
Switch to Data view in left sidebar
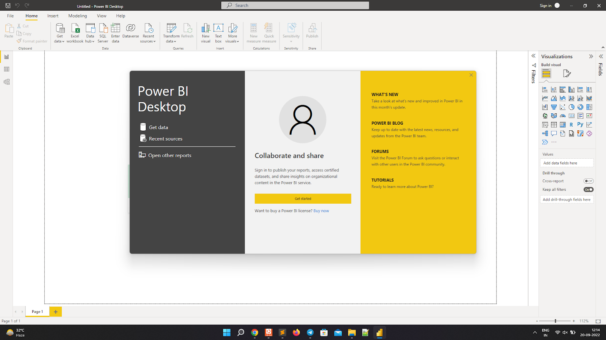point(6,69)
